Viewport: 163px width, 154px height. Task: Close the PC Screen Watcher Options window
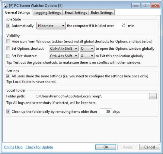[x=155, y=6]
